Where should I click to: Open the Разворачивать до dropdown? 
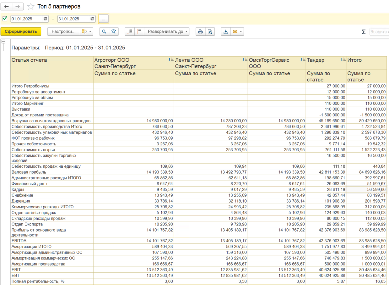[167, 31]
